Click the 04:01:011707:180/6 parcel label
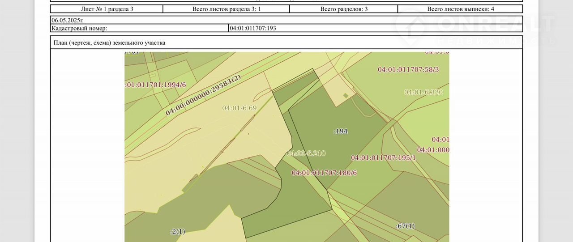Screen dimensions: 573x242 click(324, 173)
